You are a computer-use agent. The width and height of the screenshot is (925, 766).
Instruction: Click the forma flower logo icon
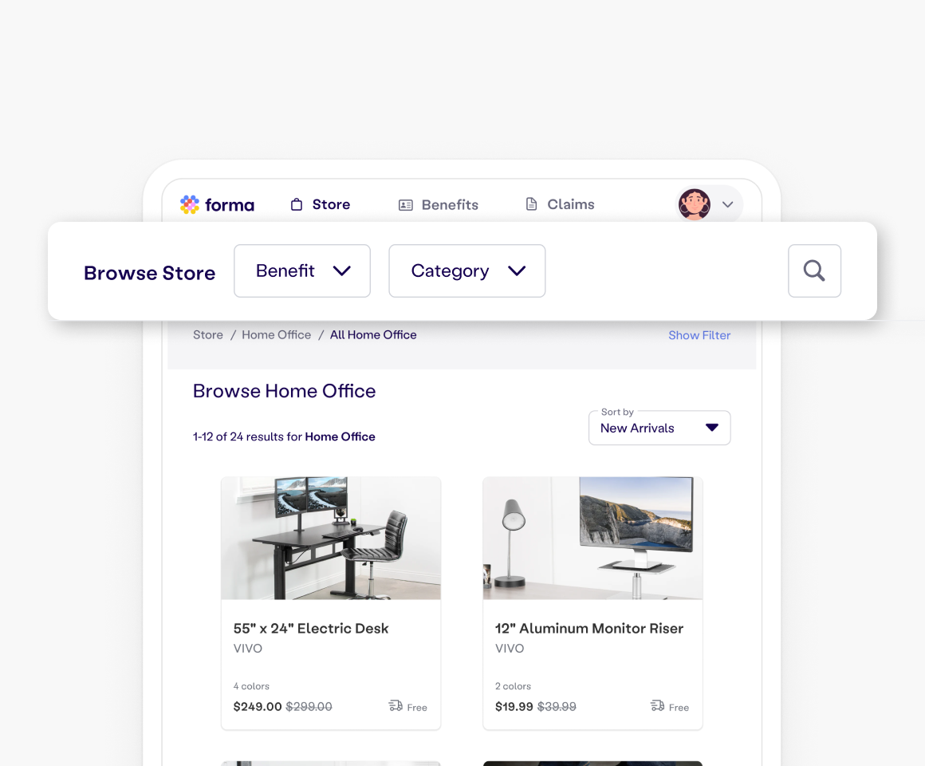point(189,204)
